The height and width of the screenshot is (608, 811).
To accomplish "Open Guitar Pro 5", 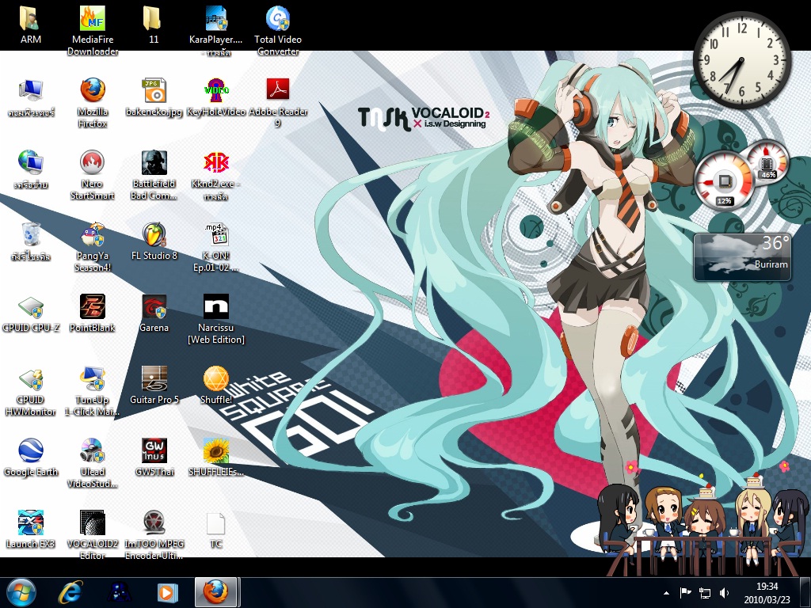I will point(154,386).
